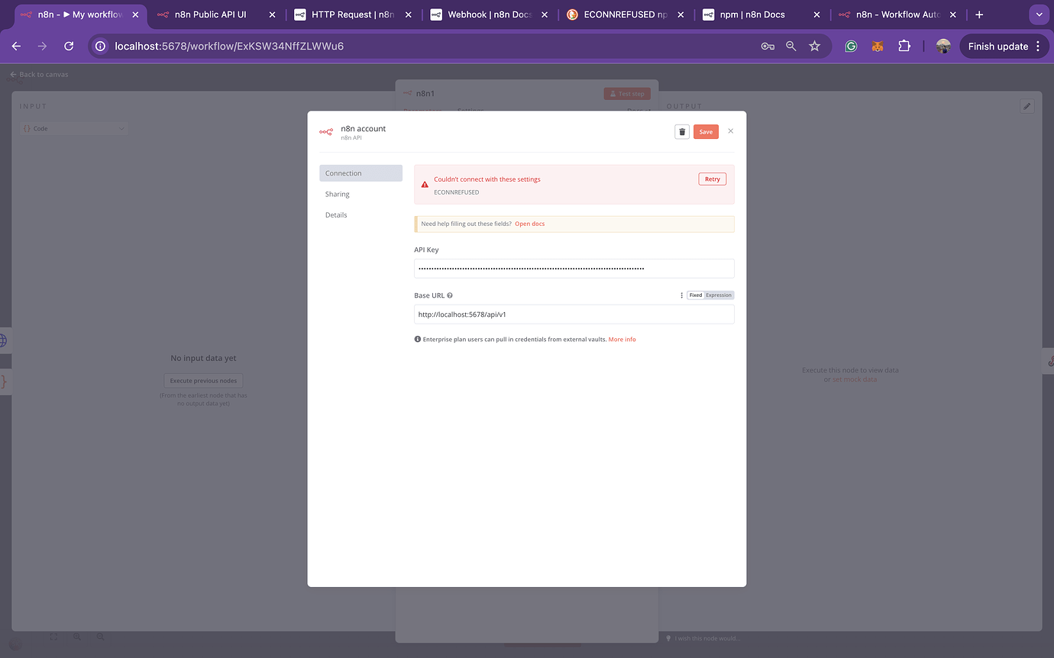This screenshot has height=658, width=1054.
Task: Zoom out on the canvas
Action: pyautogui.click(x=99, y=636)
